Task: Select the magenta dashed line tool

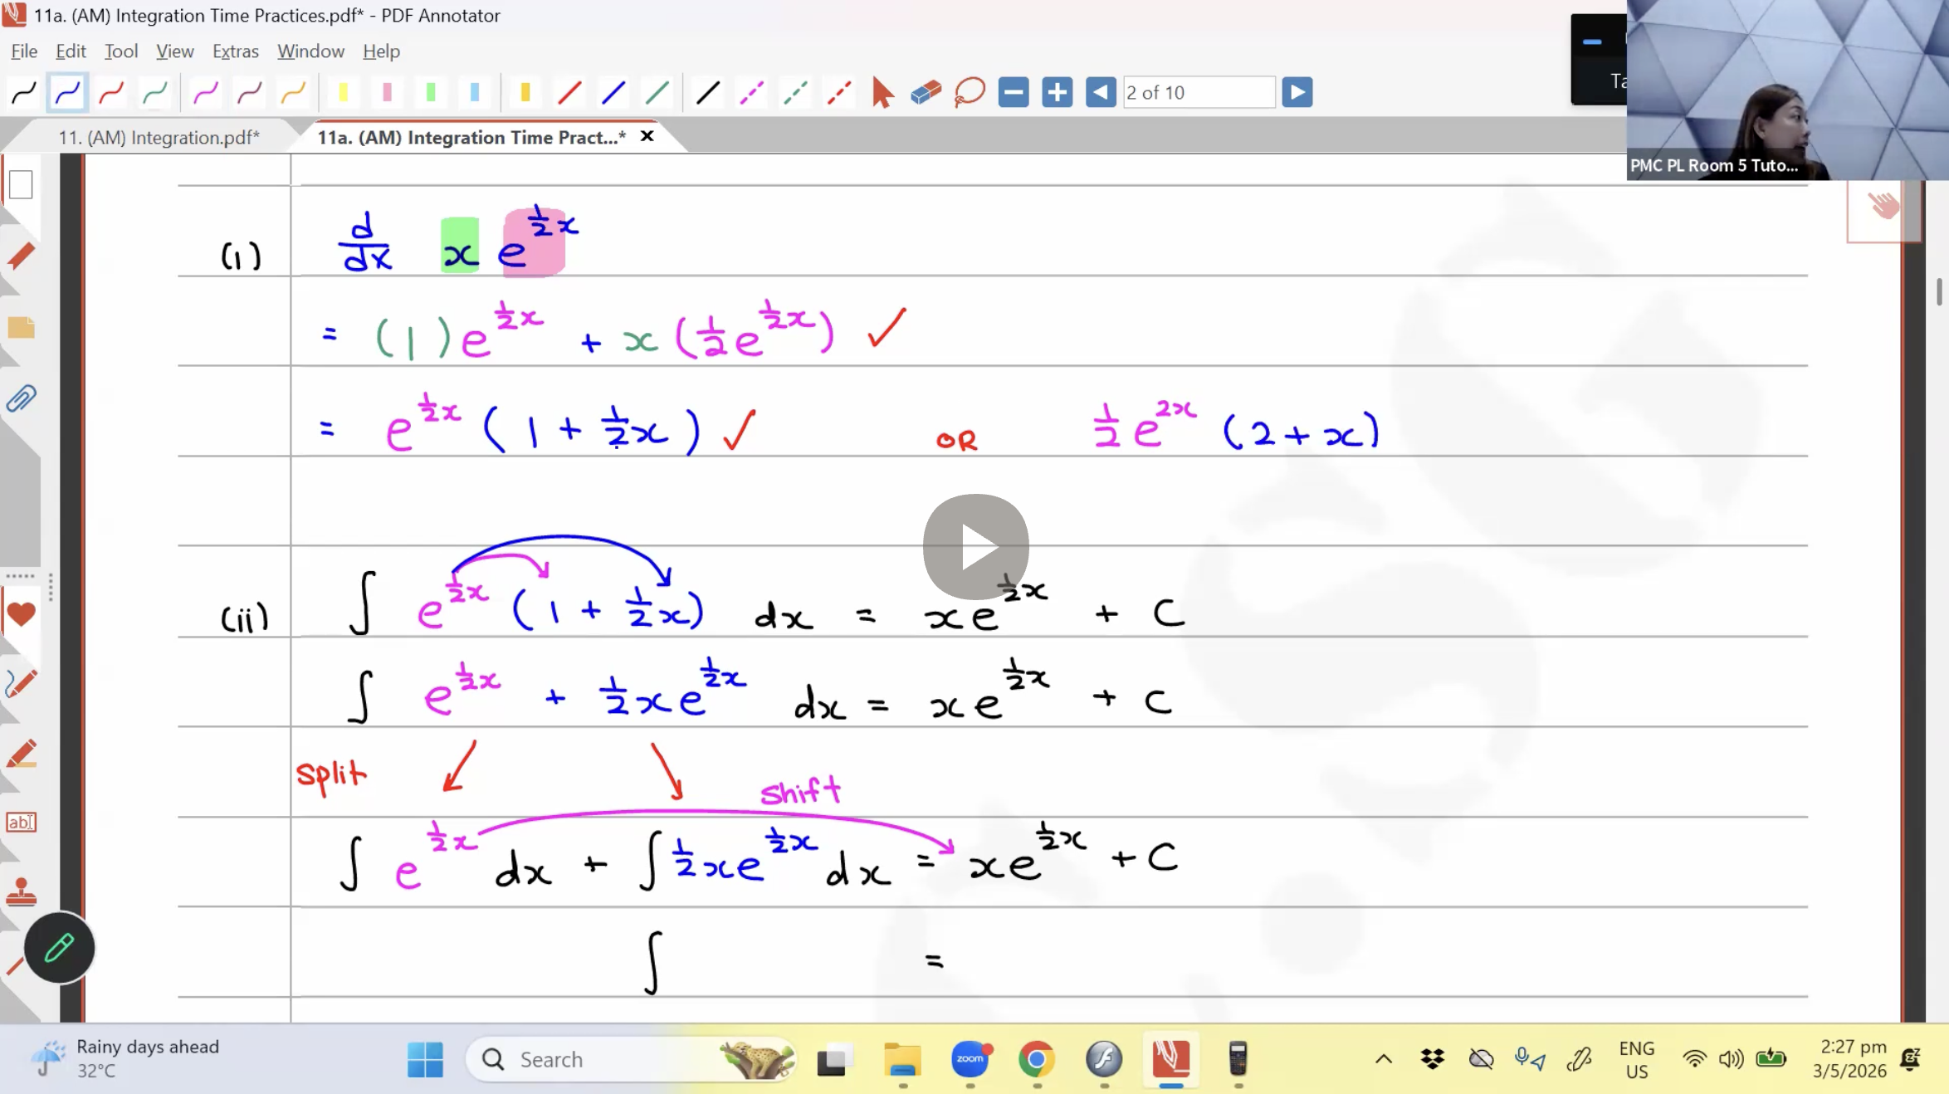Action: pyautogui.click(x=752, y=92)
